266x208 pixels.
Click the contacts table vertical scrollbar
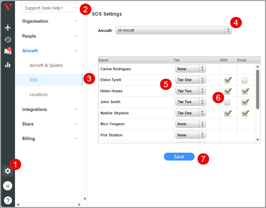257,90
